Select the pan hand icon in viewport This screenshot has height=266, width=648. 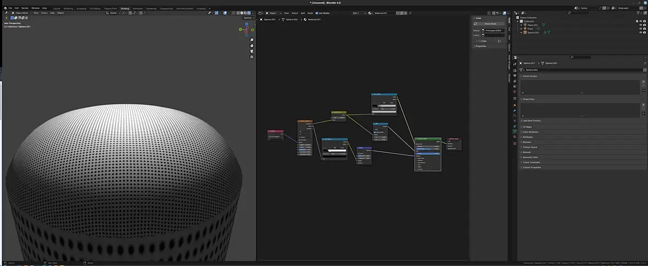252,46
